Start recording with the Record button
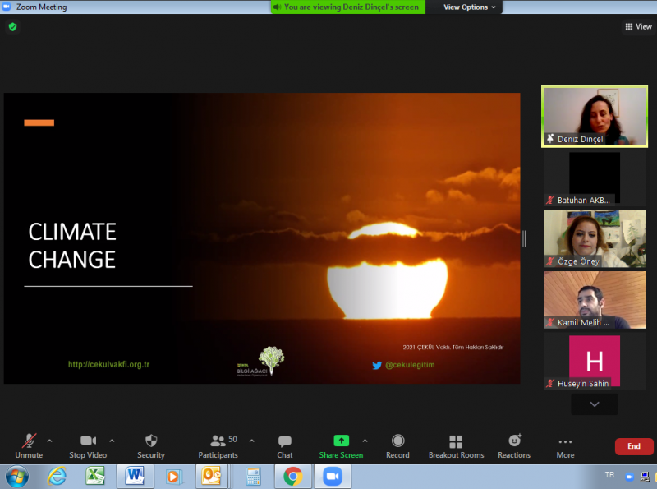This screenshot has height=489, width=657. [397, 445]
